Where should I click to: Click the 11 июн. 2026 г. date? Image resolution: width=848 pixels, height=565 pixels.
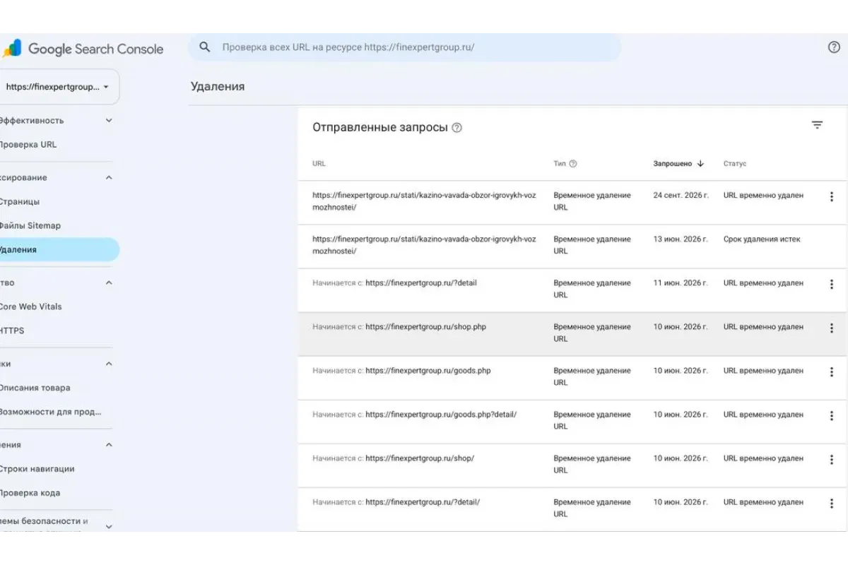tap(681, 283)
